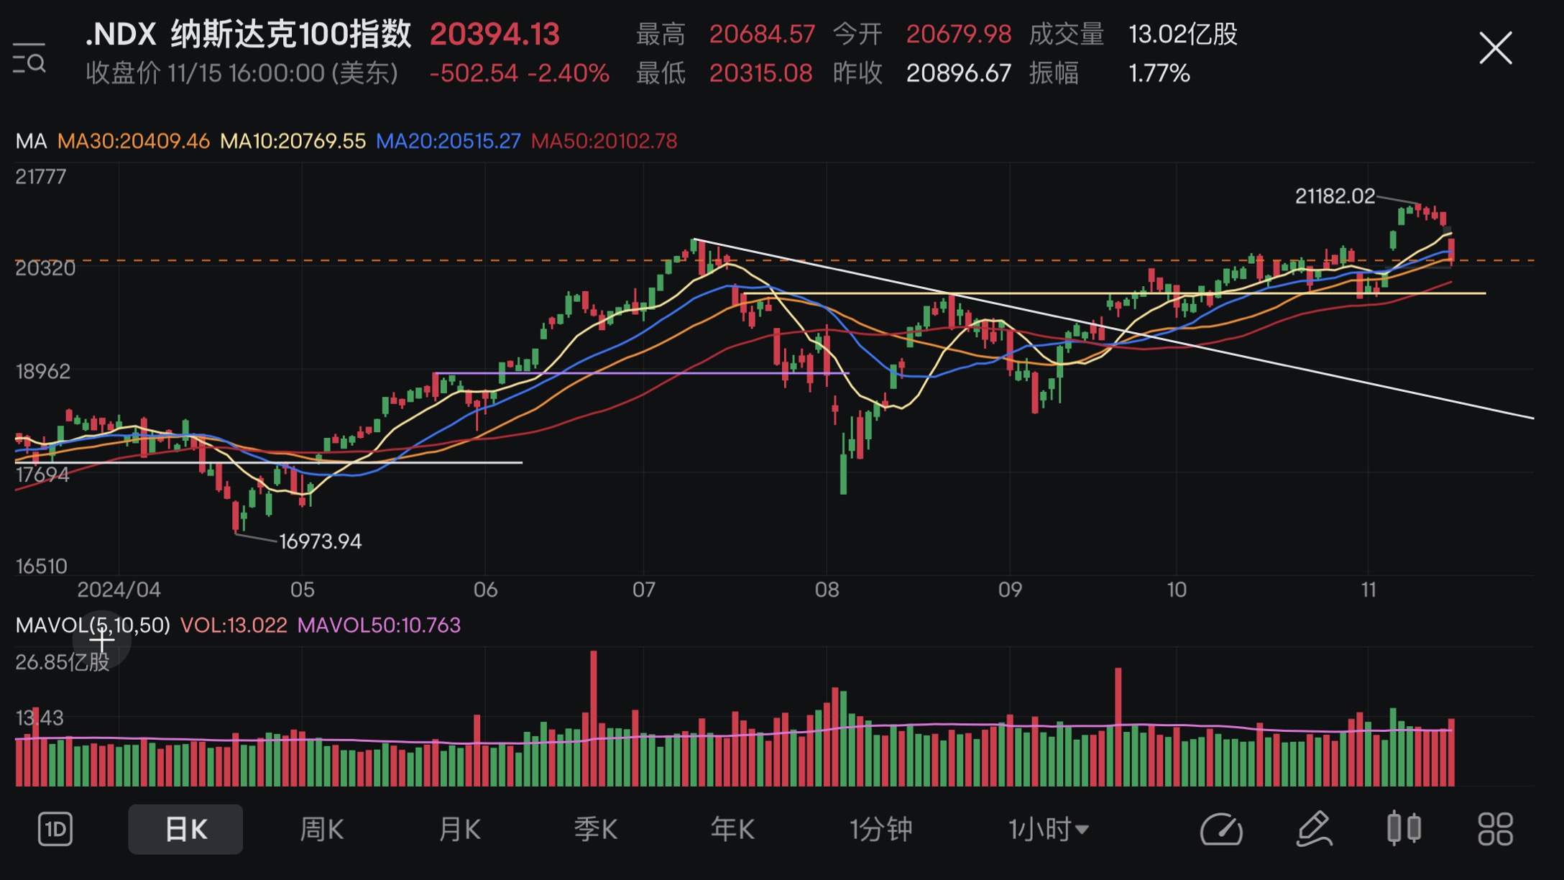Tap the 成交量 13.02亿股 volume figure

(x=1133, y=34)
